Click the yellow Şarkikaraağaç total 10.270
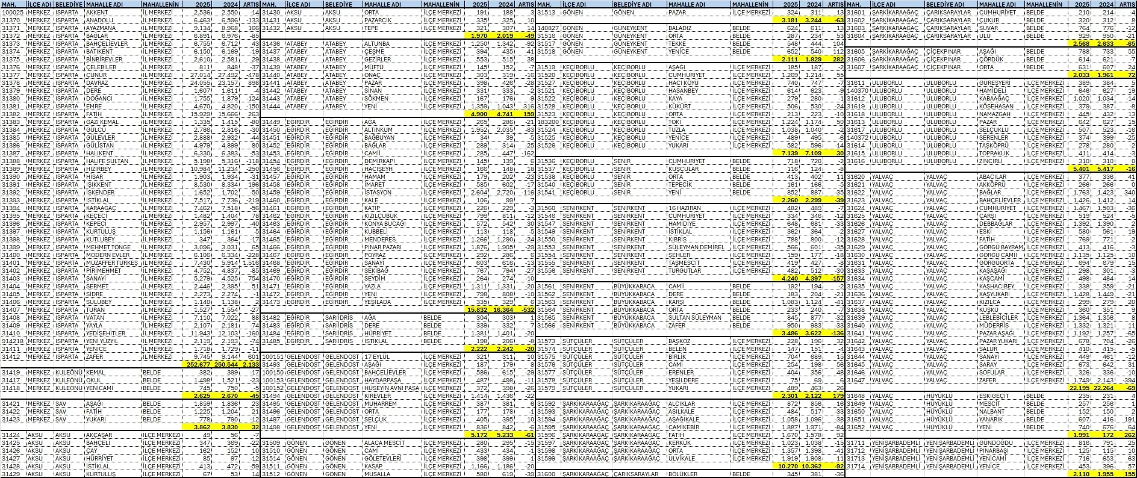Image resolution: width=1137 pixels, height=478 pixels. click(x=785, y=466)
